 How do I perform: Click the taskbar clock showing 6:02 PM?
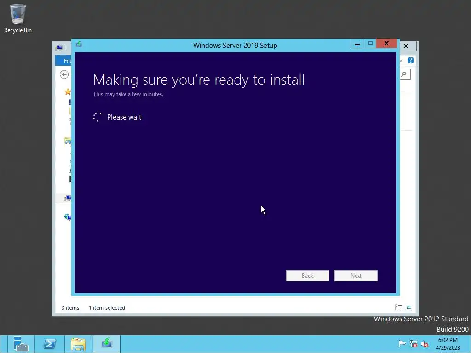(x=448, y=344)
